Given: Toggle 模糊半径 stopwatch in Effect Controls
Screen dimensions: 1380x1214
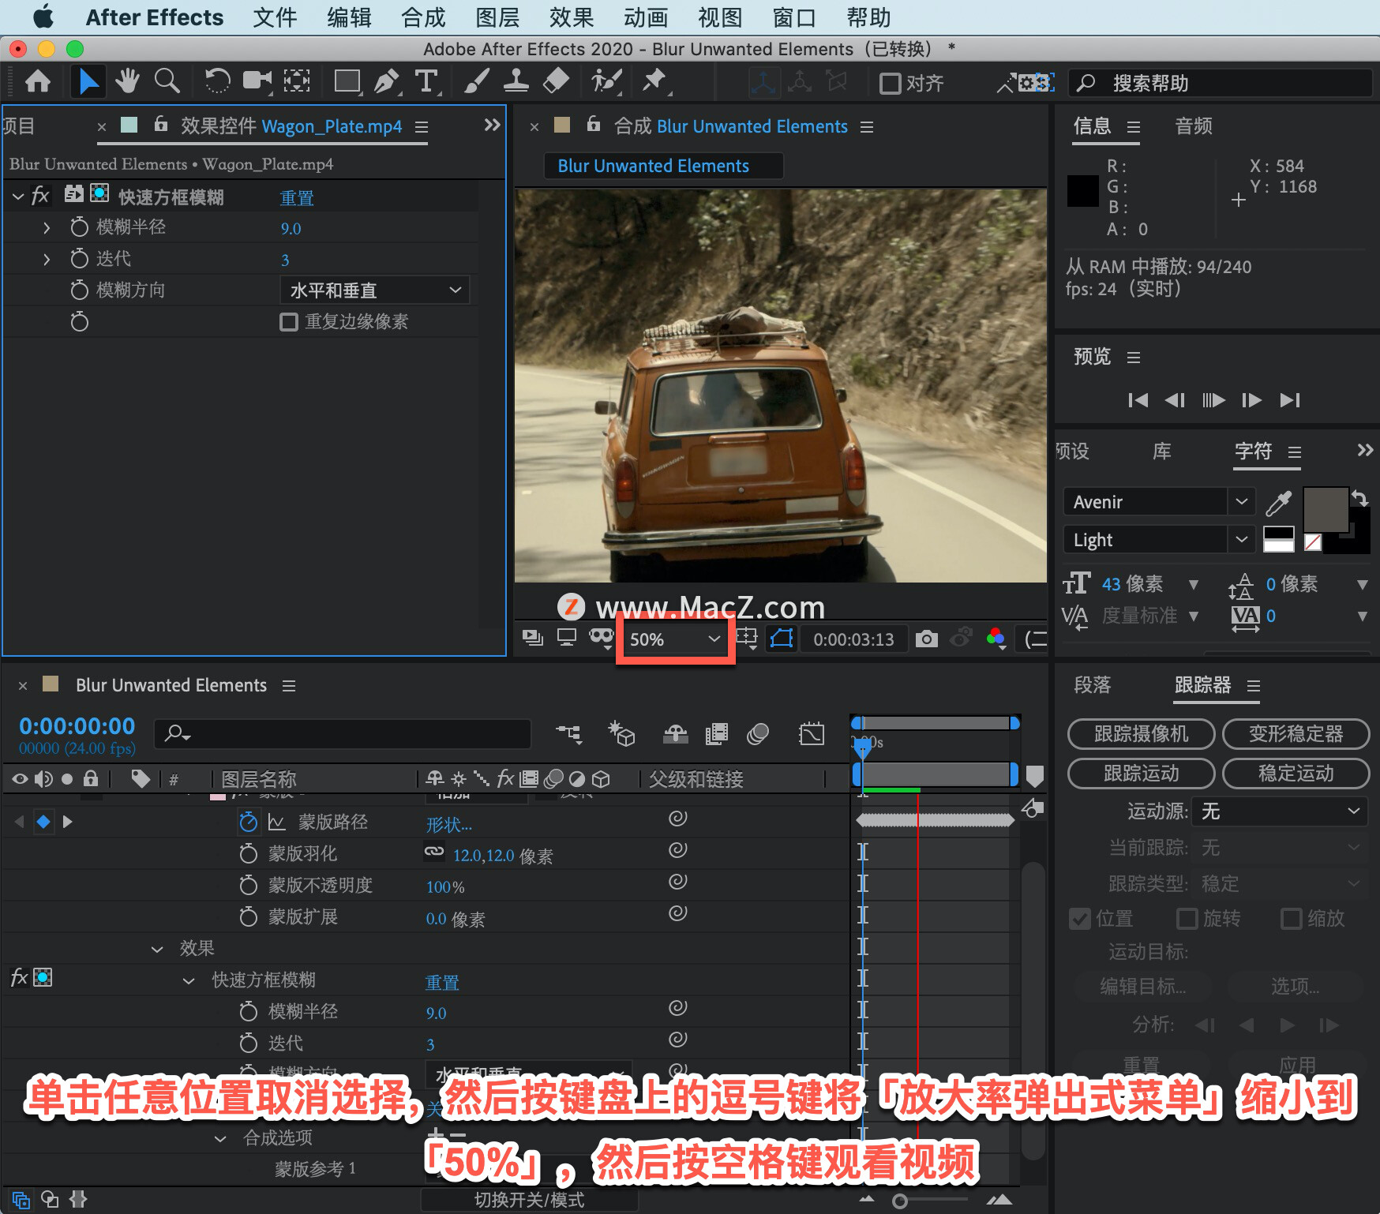Looking at the screenshot, I should (79, 227).
